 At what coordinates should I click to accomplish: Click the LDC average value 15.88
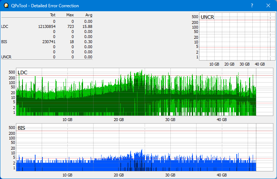(x=87, y=26)
